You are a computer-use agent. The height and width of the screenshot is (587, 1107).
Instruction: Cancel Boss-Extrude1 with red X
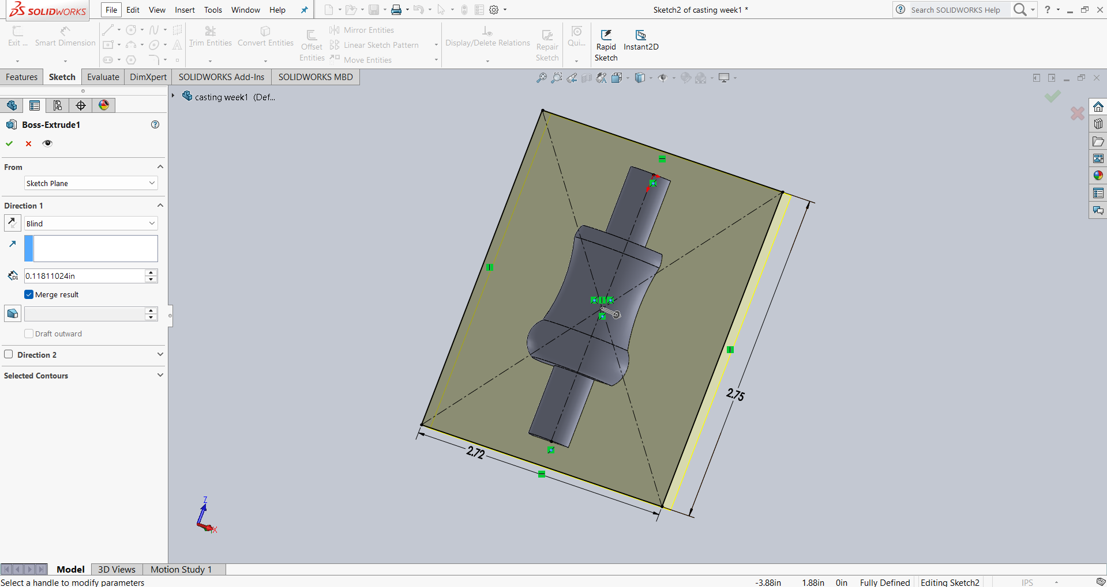tap(28, 143)
